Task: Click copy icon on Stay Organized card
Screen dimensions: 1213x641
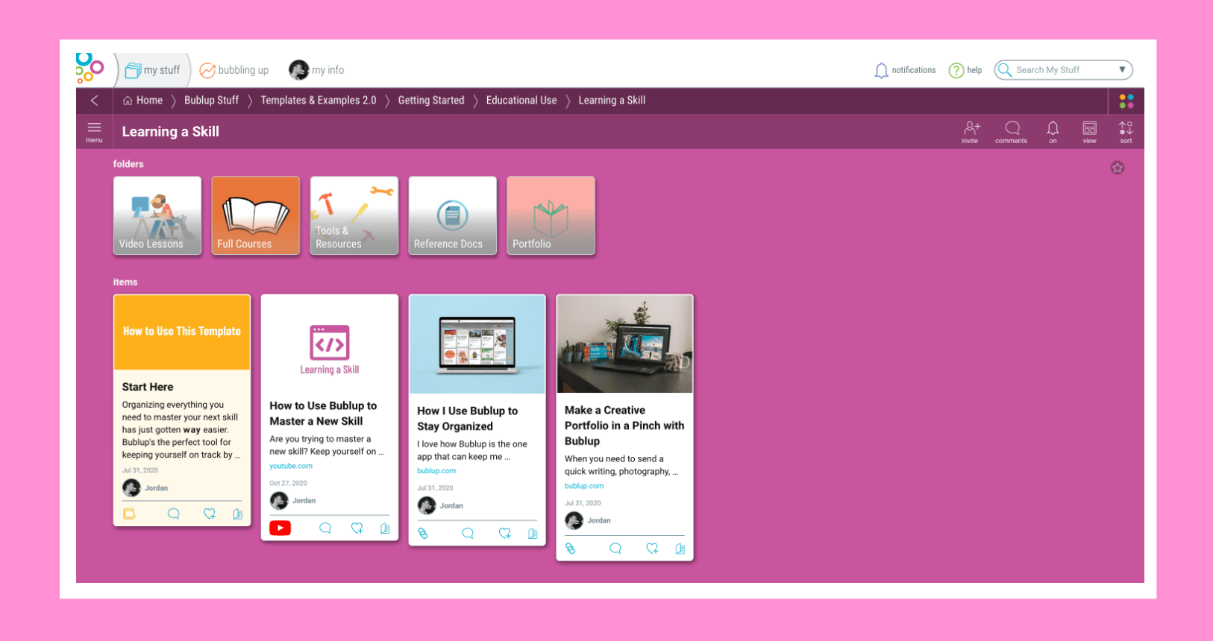Action: [533, 533]
